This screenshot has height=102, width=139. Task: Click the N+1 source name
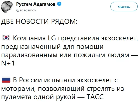(x=8, y=63)
